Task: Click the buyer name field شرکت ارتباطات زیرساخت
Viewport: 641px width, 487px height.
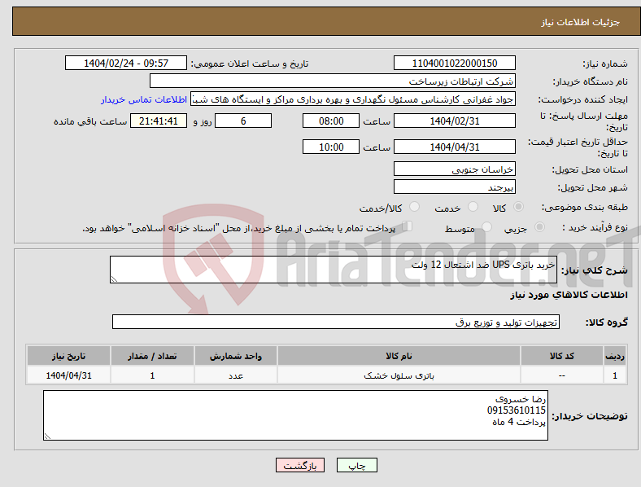Action: (333, 81)
